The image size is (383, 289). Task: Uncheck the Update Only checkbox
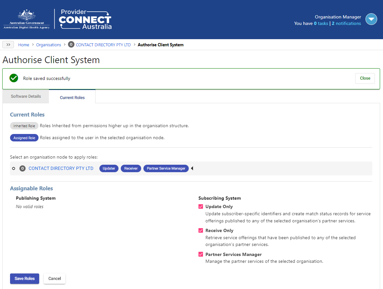[201, 206]
